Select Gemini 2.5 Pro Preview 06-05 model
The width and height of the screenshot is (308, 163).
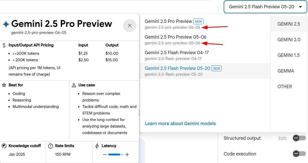coord(172,24)
